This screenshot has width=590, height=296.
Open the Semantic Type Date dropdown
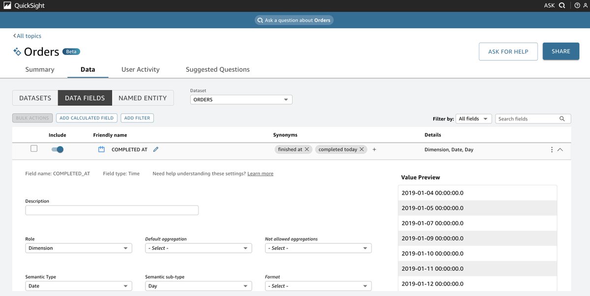[x=79, y=286]
